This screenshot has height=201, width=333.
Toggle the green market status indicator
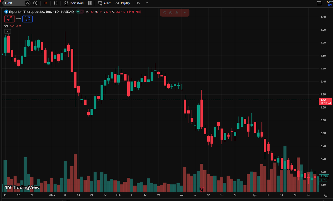tap(78, 12)
